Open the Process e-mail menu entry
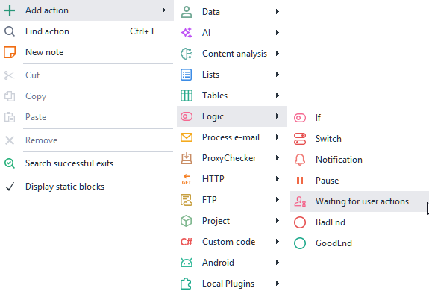This screenshot has width=429, height=294. pyautogui.click(x=232, y=137)
